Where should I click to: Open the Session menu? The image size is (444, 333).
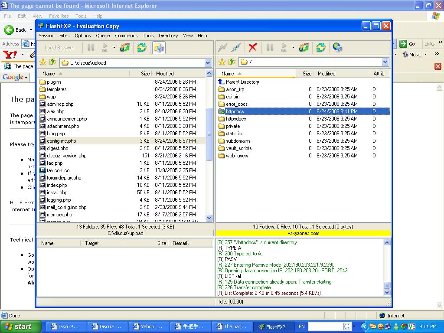point(46,36)
